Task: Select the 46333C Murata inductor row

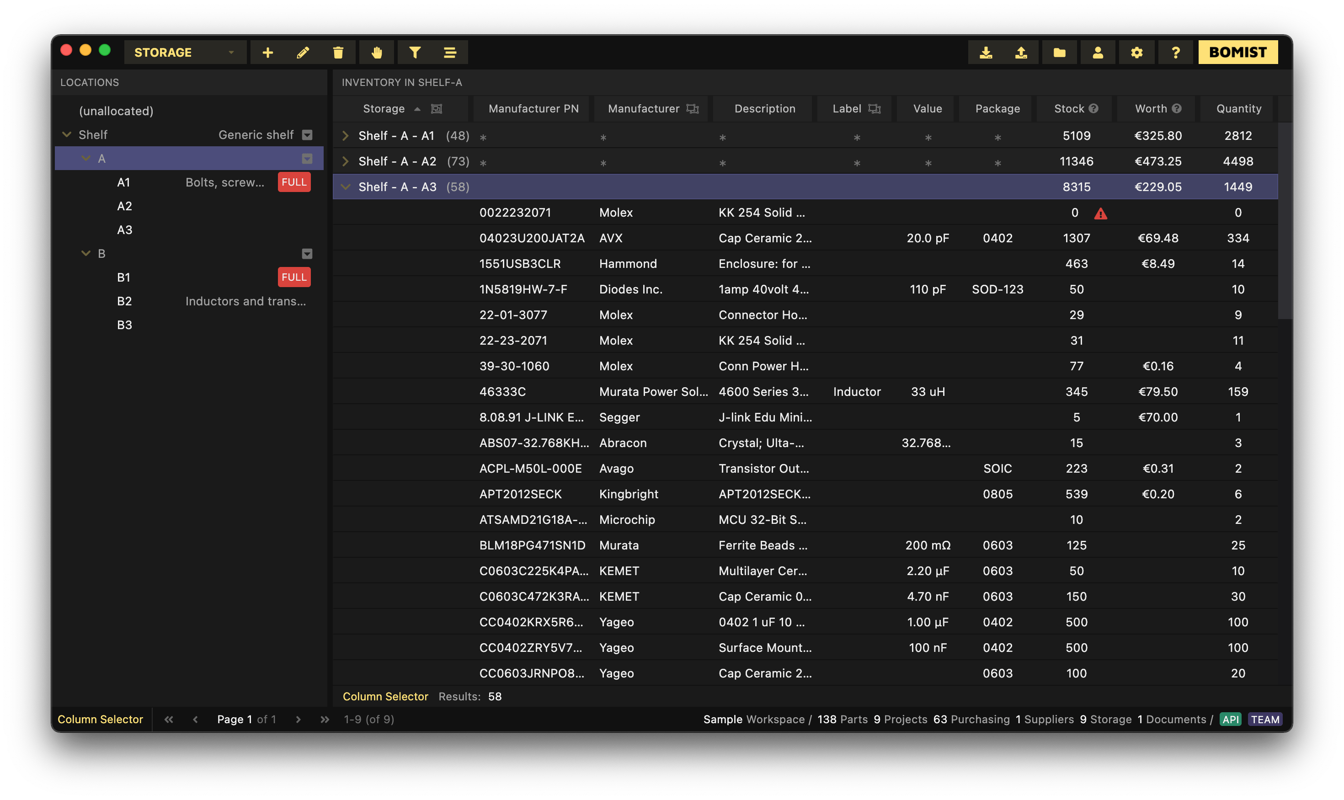Action: 805,392
